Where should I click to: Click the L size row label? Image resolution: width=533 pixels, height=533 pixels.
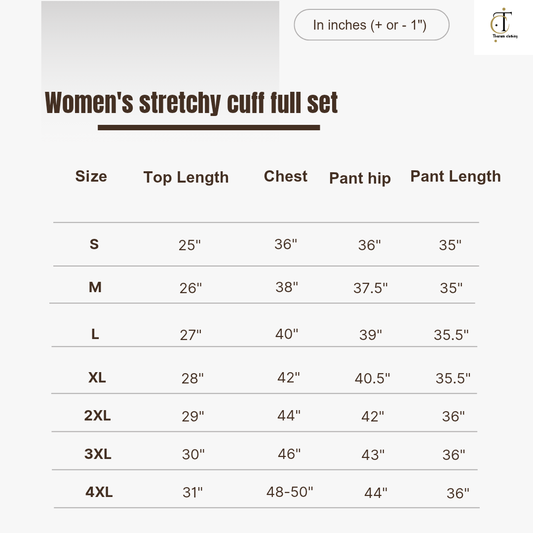[95, 334]
